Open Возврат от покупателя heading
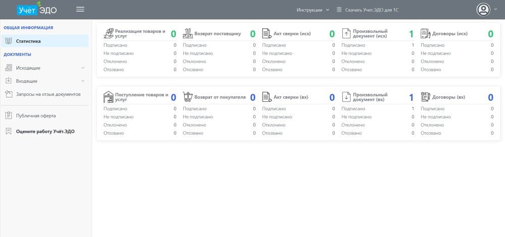Image resolution: width=505 pixels, height=237 pixels. [220, 97]
